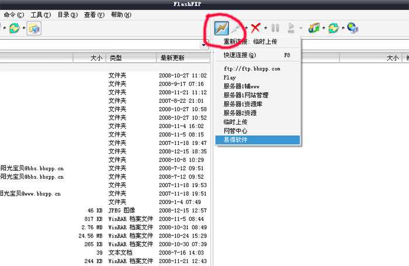Open the small dropdown after the Disconnect icon
This screenshot has width=409, height=266.
246,28
